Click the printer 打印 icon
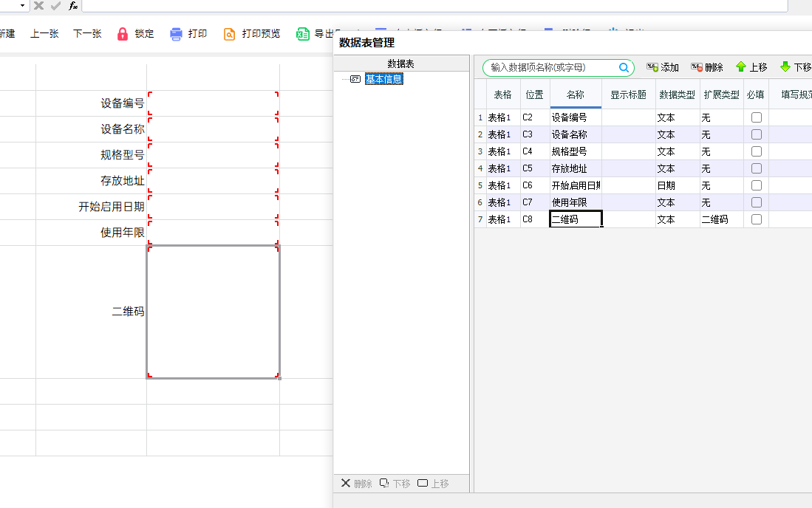 tap(176, 34)
